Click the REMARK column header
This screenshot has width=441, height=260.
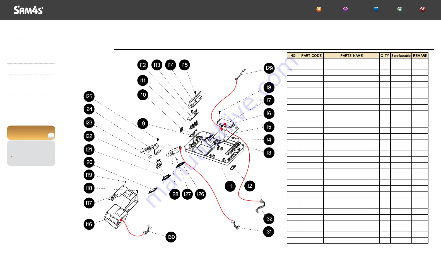[x=420, y=56]
